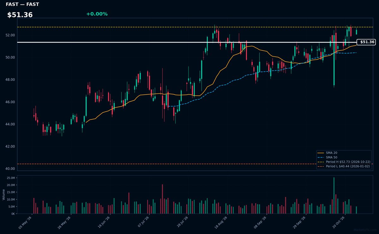Select Period L $40.44 legend entry
379x234 pixels.
click(344, 166)
